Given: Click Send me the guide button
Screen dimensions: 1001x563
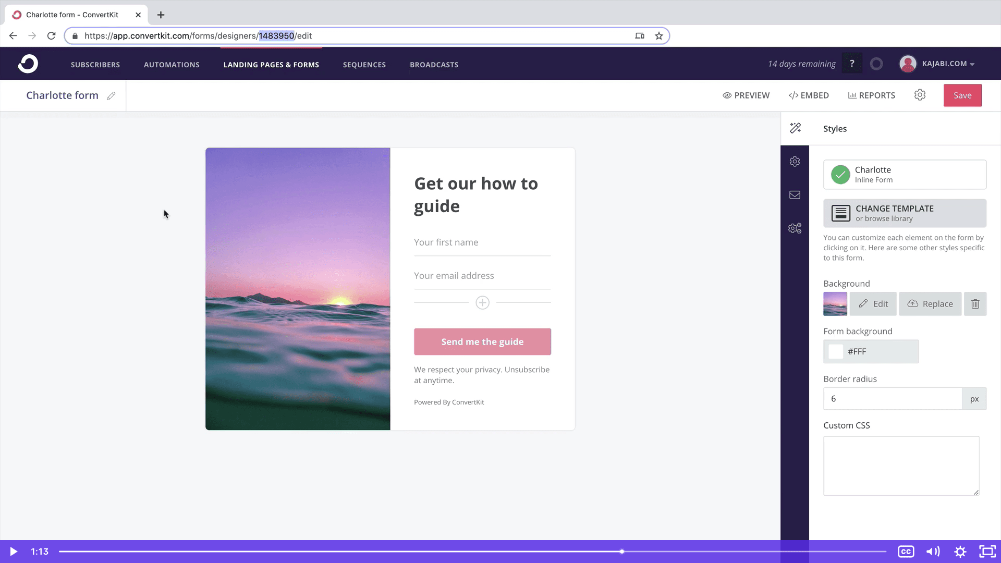Looking at the screenshot, I should point(482,342).
